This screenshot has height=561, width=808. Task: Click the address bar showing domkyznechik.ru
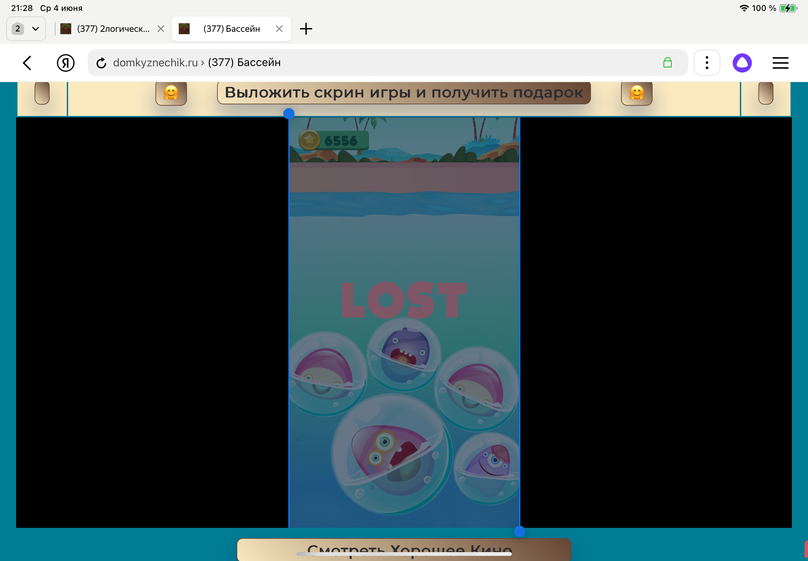[387, 63]
